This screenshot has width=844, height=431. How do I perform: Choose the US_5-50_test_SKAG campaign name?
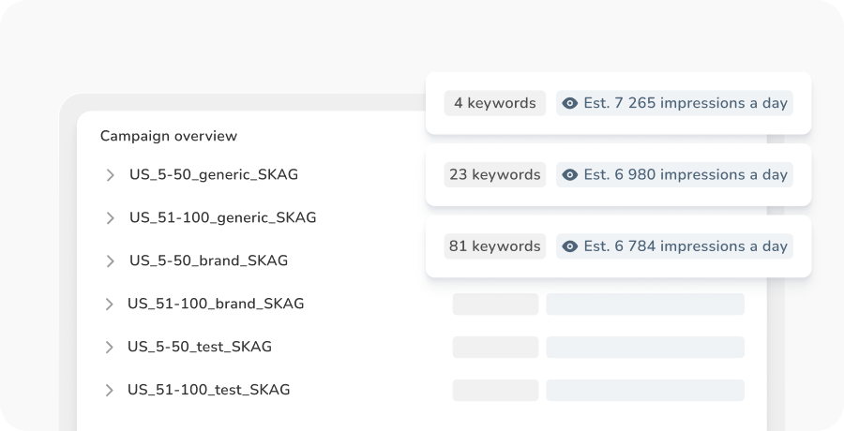click(200, 347)
